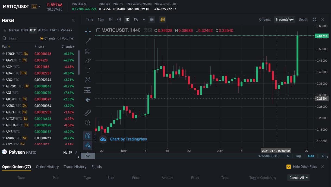Select the 4H interval
Viewport: 331px width, 187px height.
click(119, 19)
